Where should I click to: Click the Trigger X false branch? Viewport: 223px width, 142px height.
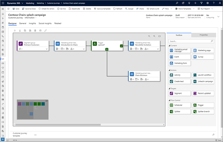click(107, 49)
